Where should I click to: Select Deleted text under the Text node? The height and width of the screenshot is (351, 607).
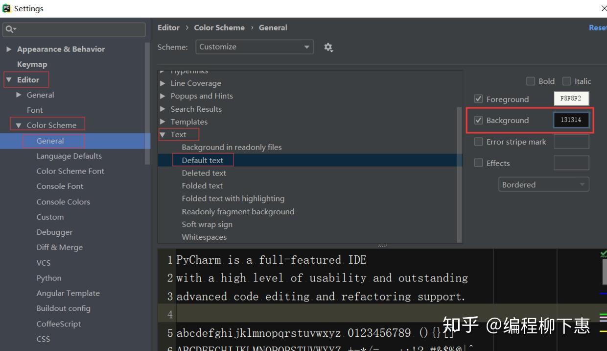coord(204,173)
